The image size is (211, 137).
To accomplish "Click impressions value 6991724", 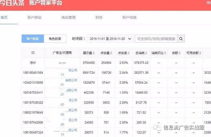I will pos(89,73).
